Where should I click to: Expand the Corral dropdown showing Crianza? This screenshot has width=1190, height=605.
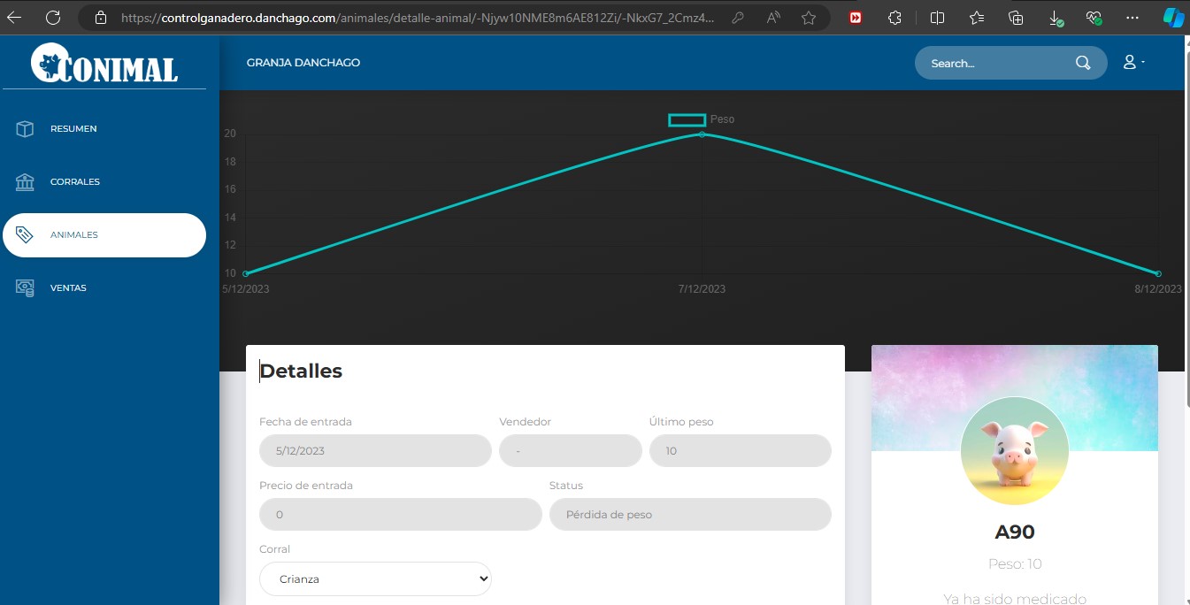[375, 579]
